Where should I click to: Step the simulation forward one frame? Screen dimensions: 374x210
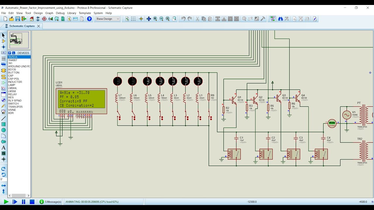click(15, 202)
